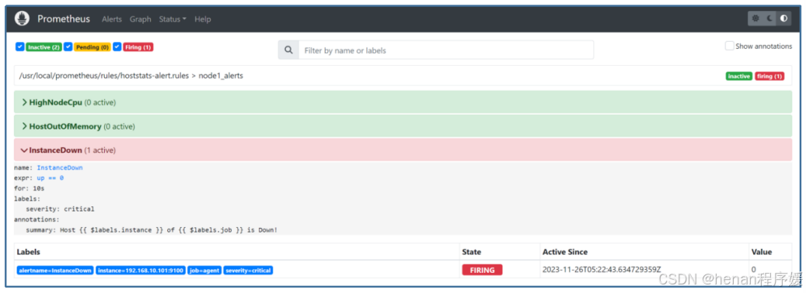The height and width of the screenshot is (293, 806).
Task: Click the severity=critical label badge
Action: [248, 270]
